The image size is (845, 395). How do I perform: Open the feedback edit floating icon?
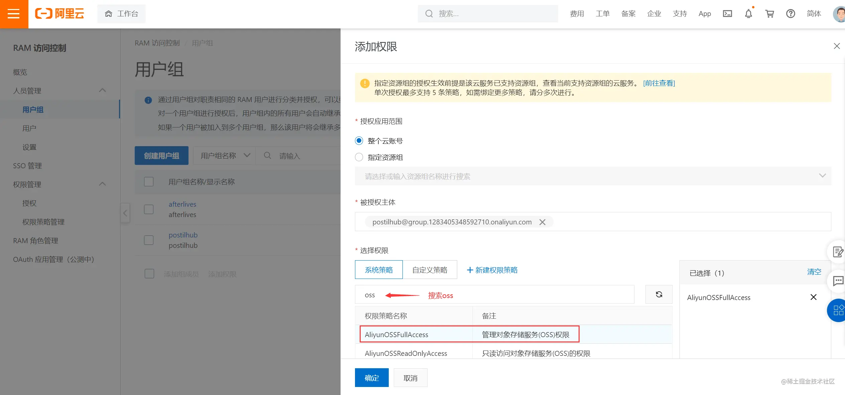837,252
